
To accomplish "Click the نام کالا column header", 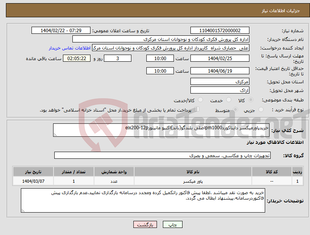I will pyautogui.click(x=193, y=172).
